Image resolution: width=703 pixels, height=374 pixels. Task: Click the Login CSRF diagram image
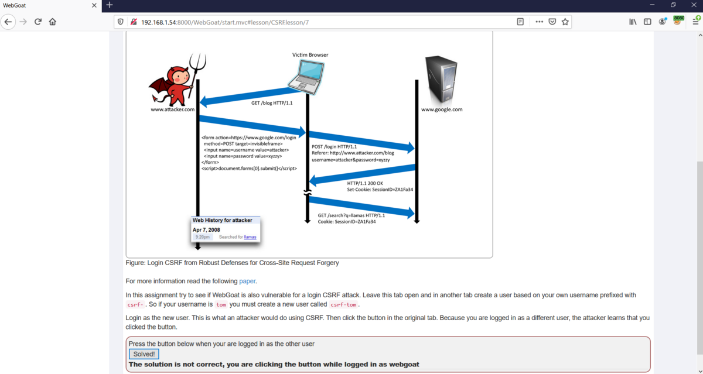pos(309,144)
